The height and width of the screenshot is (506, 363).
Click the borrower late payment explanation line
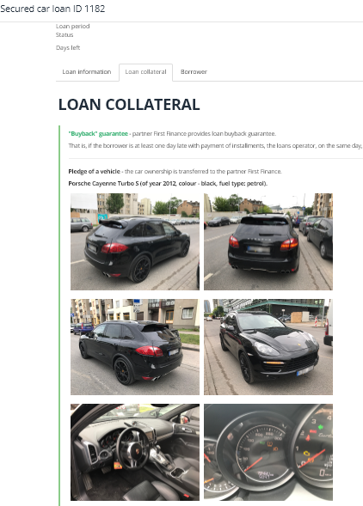[215, 146]
